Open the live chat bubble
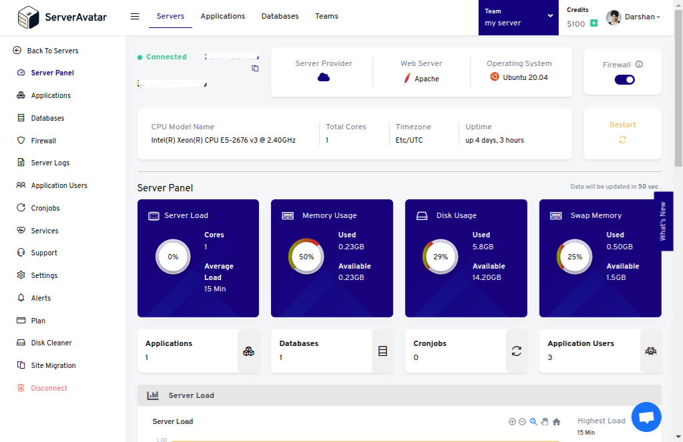This screenshot has width=683, height=442. (x=646, y=417)
